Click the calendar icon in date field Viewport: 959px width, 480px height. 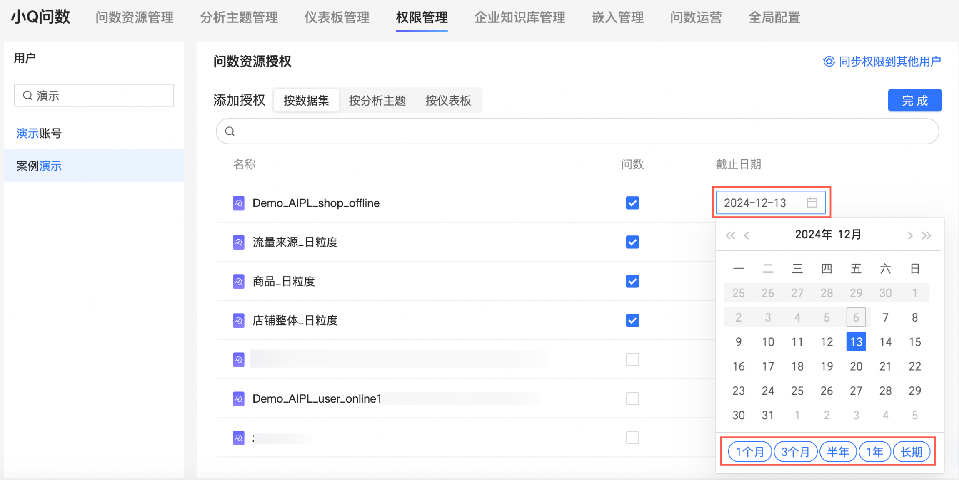(x=812, y=203)
